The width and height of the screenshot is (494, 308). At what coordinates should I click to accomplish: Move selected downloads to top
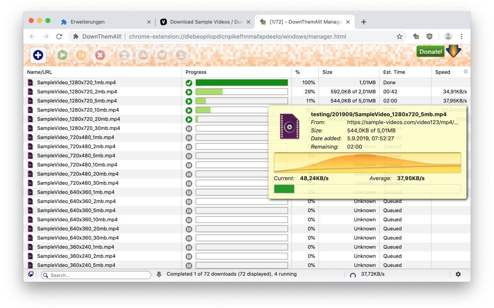point(124,55)
